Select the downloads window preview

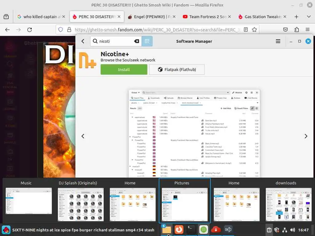click(x=289, y=201)
